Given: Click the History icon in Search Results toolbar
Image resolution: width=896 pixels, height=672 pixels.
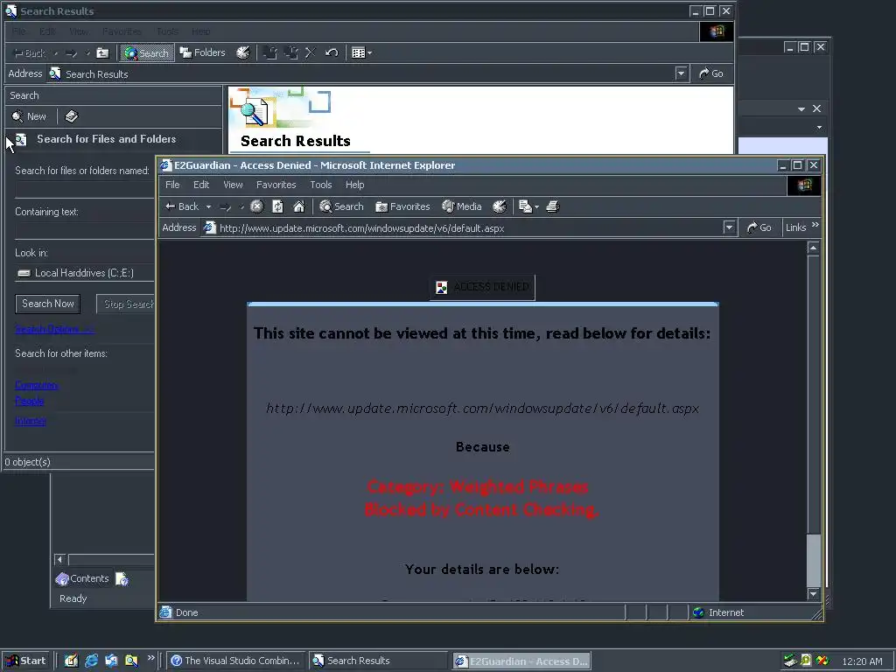Looking at the screenshot, I should pos(243,52).
